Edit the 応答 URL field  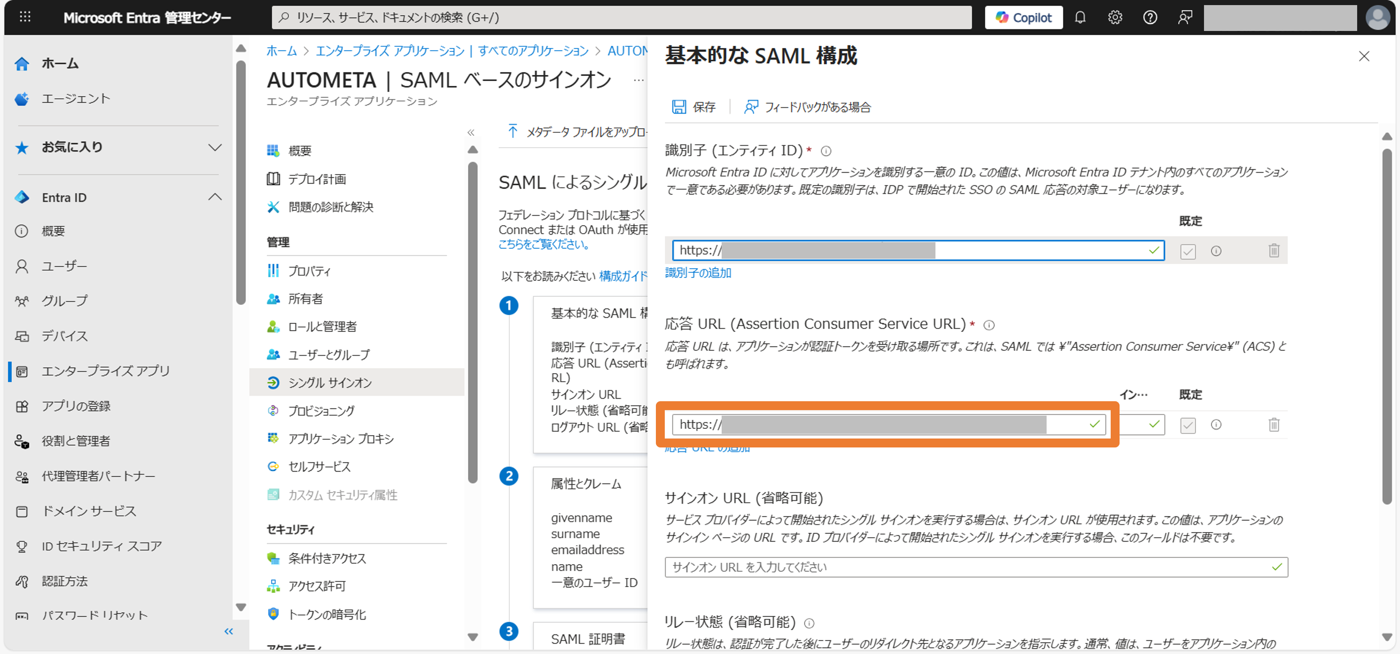coord(889,424)
